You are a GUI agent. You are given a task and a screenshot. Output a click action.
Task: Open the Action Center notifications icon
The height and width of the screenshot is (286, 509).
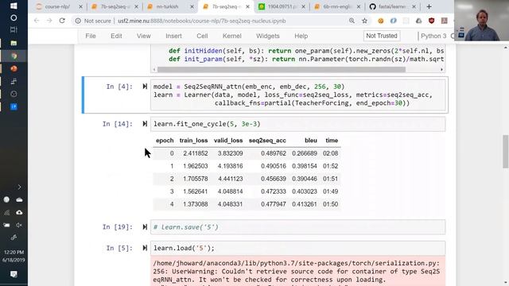tap(14, 274)
